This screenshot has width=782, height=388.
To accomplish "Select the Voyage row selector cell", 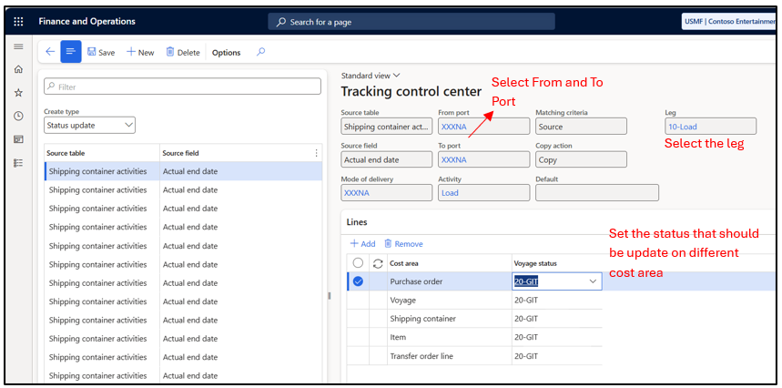I will click(358, 301).
